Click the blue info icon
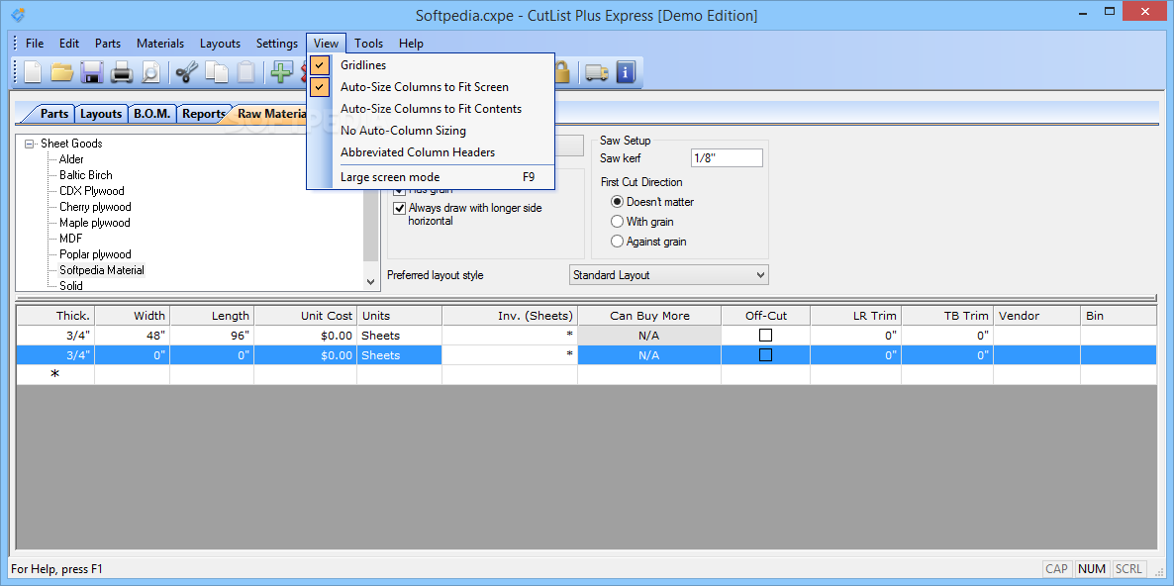The width and height of the screenshot is (1174, 586). 626,72
